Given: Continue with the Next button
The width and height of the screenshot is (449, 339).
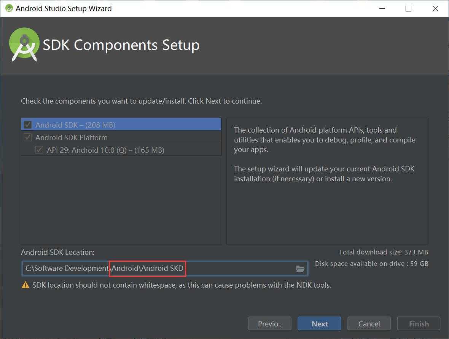Looking at the screenshot, I should 319,323.
